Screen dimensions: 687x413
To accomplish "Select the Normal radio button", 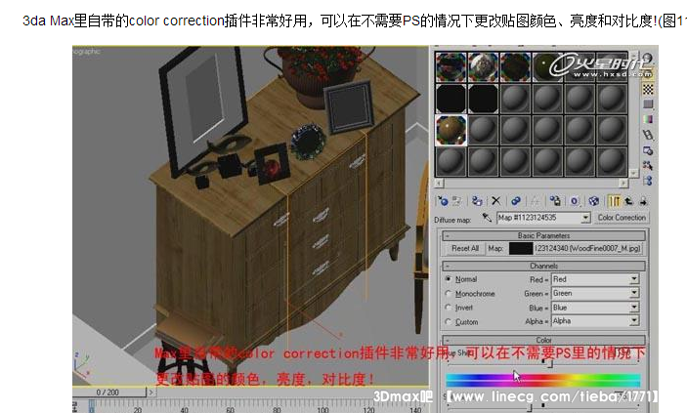I will click(448, 279).
